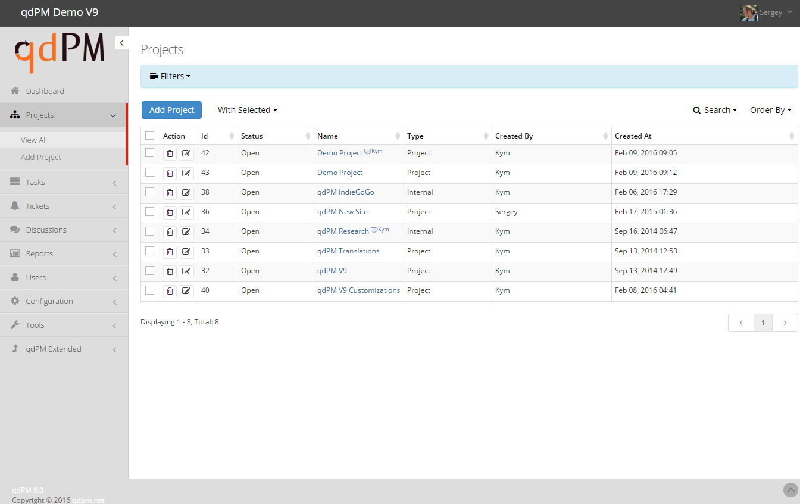This screenshot has height=504, width=800.
Task: Click trash icon for qdPM V9 Customizations
Action: coord(170,291)
